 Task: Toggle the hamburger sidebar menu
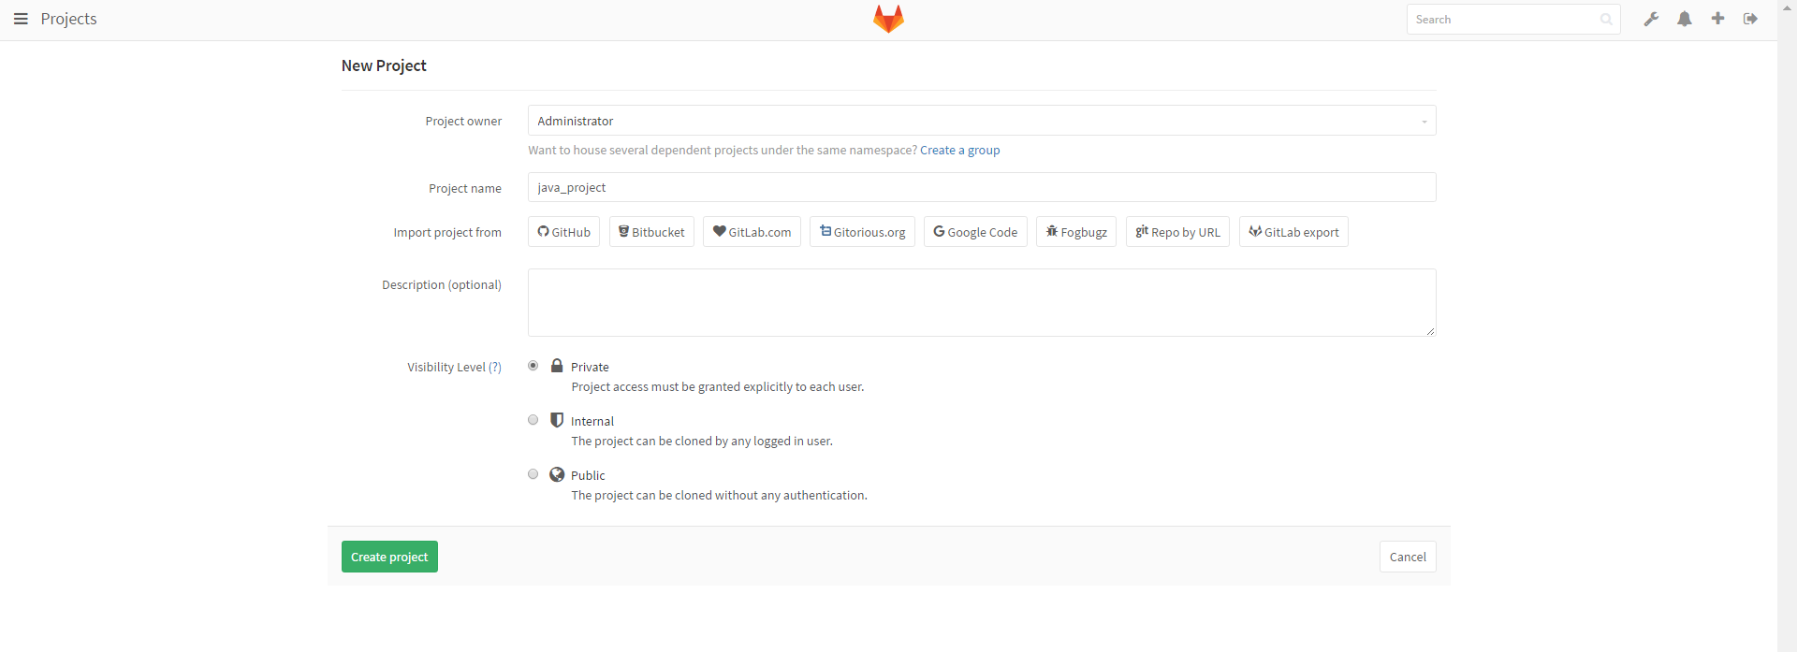21,19
